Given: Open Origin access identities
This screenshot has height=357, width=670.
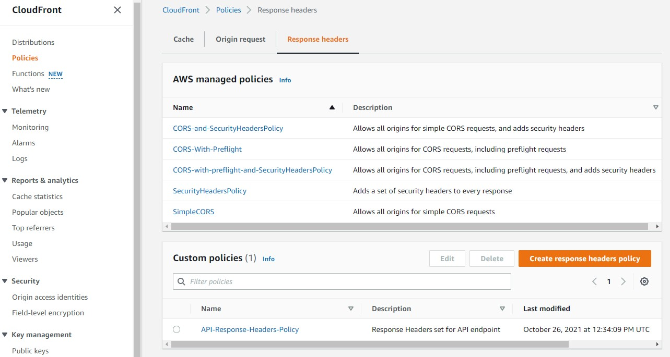Looking at the screenshot, I should [50, 297].
